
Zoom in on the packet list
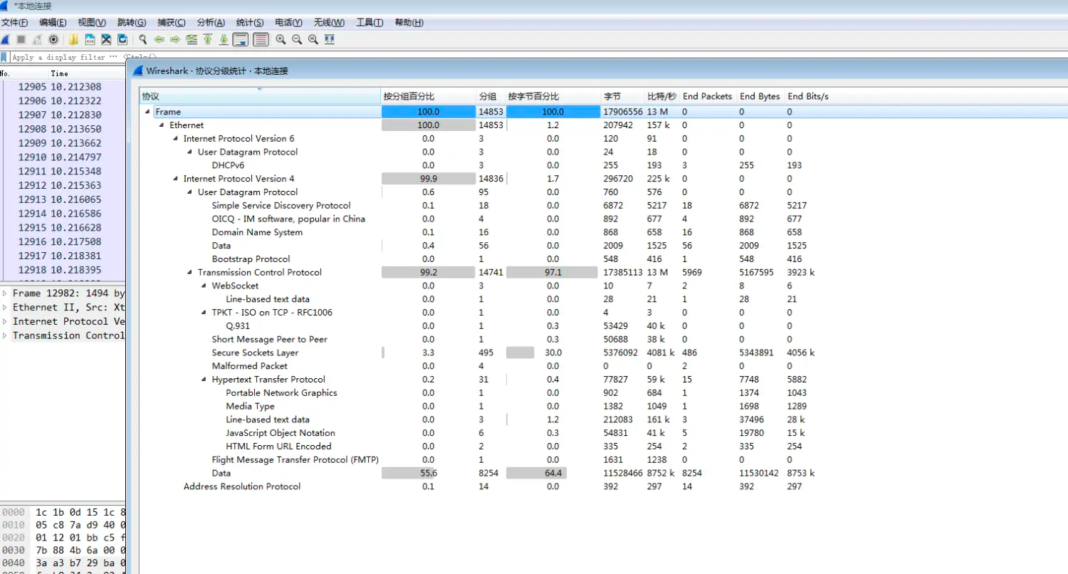pos(281,39)
